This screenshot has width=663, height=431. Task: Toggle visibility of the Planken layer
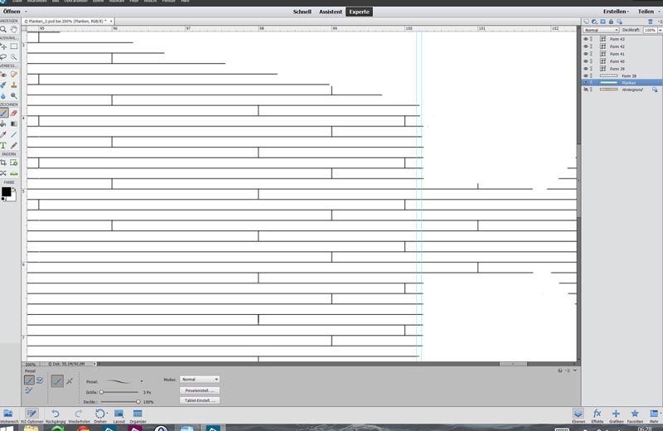tap(586, 83)
